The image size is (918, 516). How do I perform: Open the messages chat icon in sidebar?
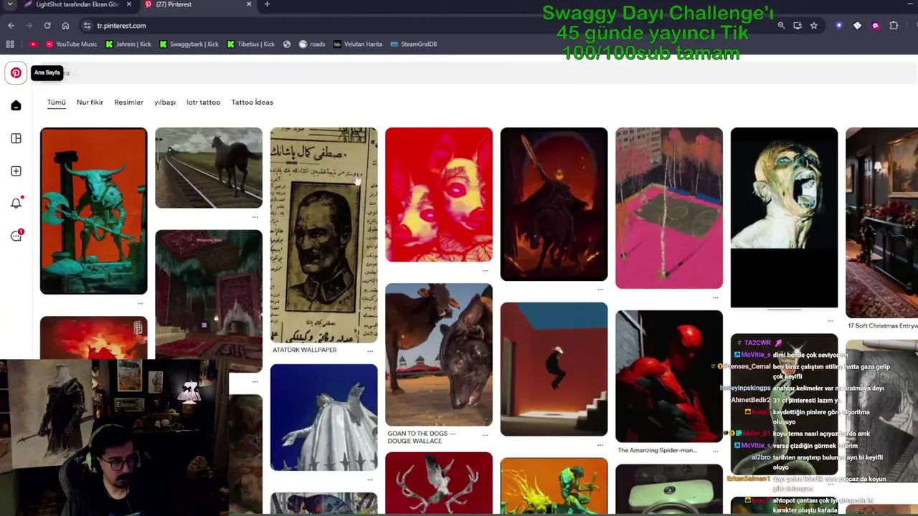(16, 236)
